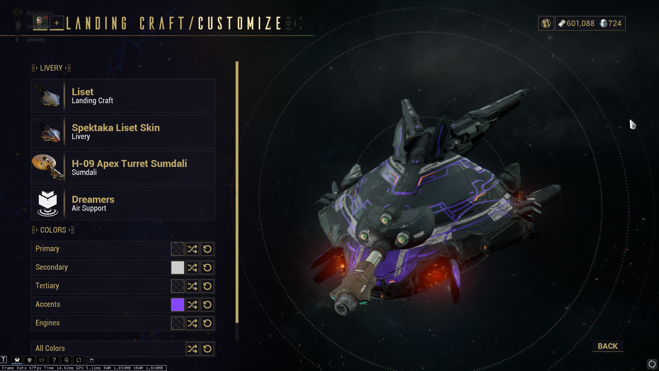The height and width of the screenshot is (371, 659).
Task: Reset the Secondary color to default
Action: [207, 268]
